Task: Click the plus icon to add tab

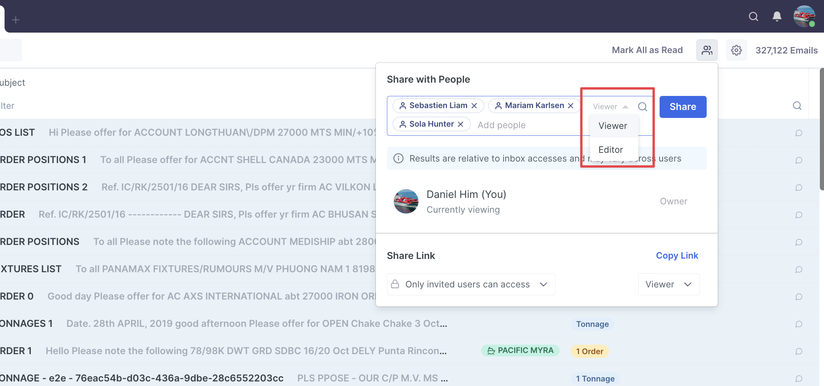Action: pyautogui.click(x=16, y=20)
